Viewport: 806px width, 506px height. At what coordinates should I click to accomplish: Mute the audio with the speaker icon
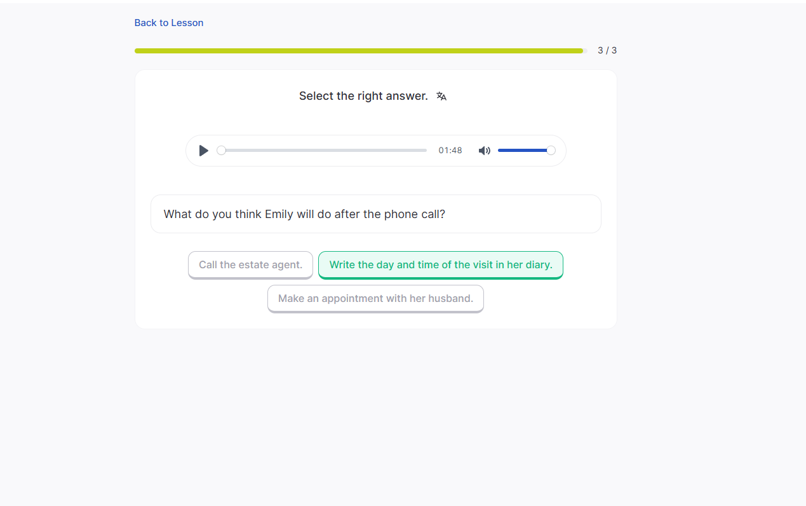[x=484, y=151]
